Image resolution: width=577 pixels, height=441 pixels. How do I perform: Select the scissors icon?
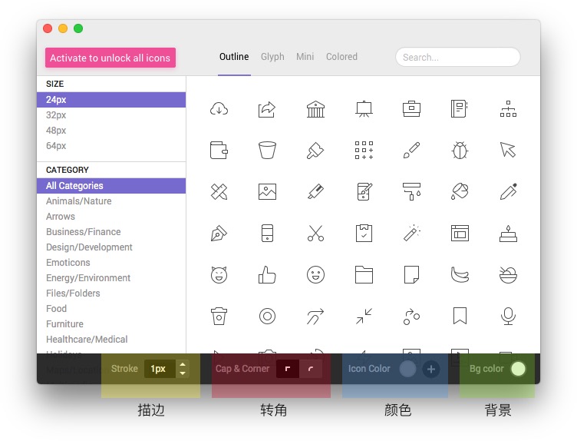315,234
